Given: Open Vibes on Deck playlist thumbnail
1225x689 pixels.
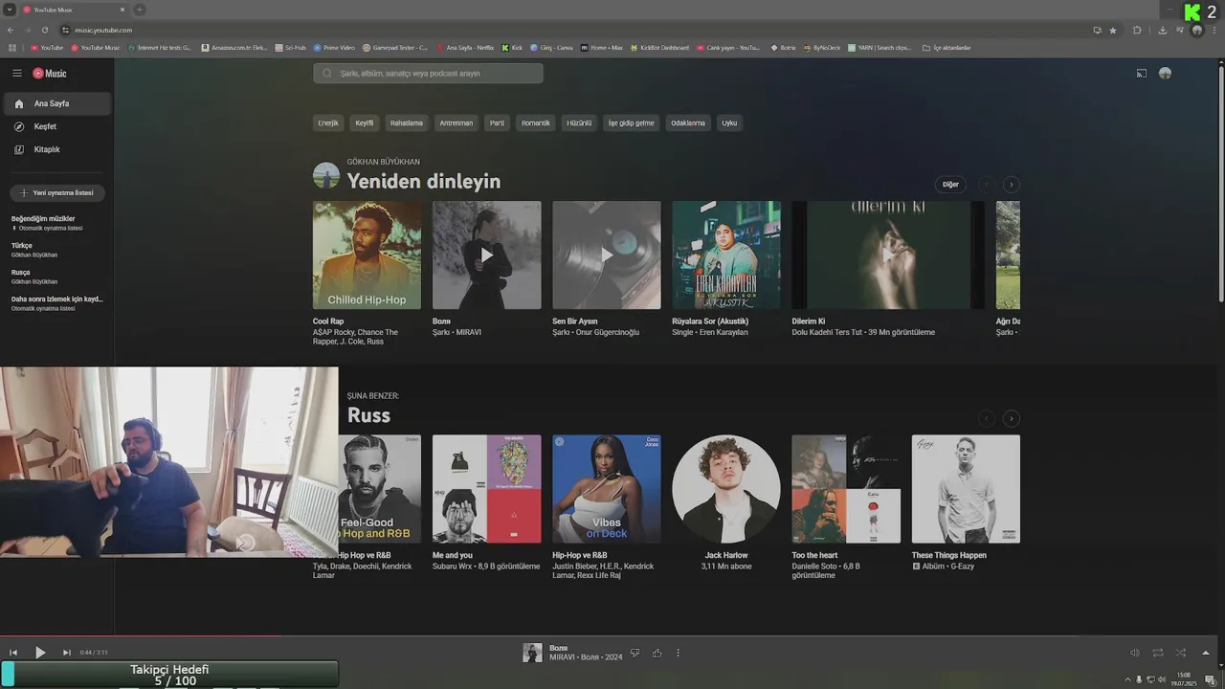Looking at the screenshot, I should coord(606,489).
